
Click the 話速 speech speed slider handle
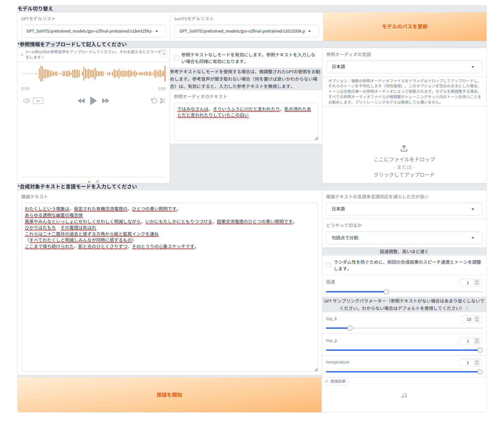(386, 292)
